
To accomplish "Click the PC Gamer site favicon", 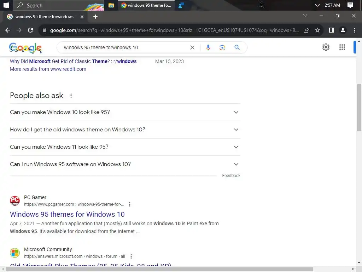I will click(15, 200).
